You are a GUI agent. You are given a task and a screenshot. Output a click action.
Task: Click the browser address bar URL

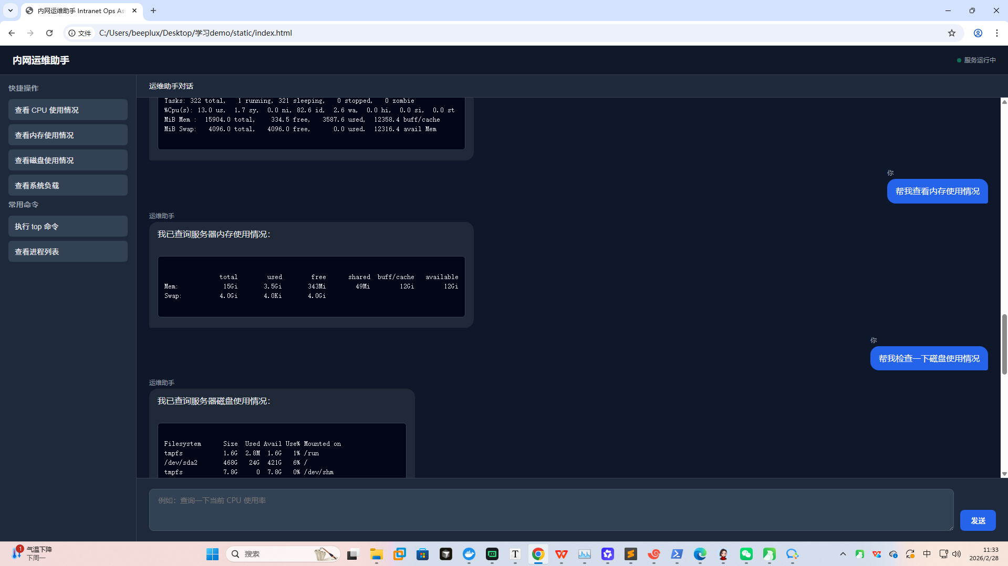point(195,33)
